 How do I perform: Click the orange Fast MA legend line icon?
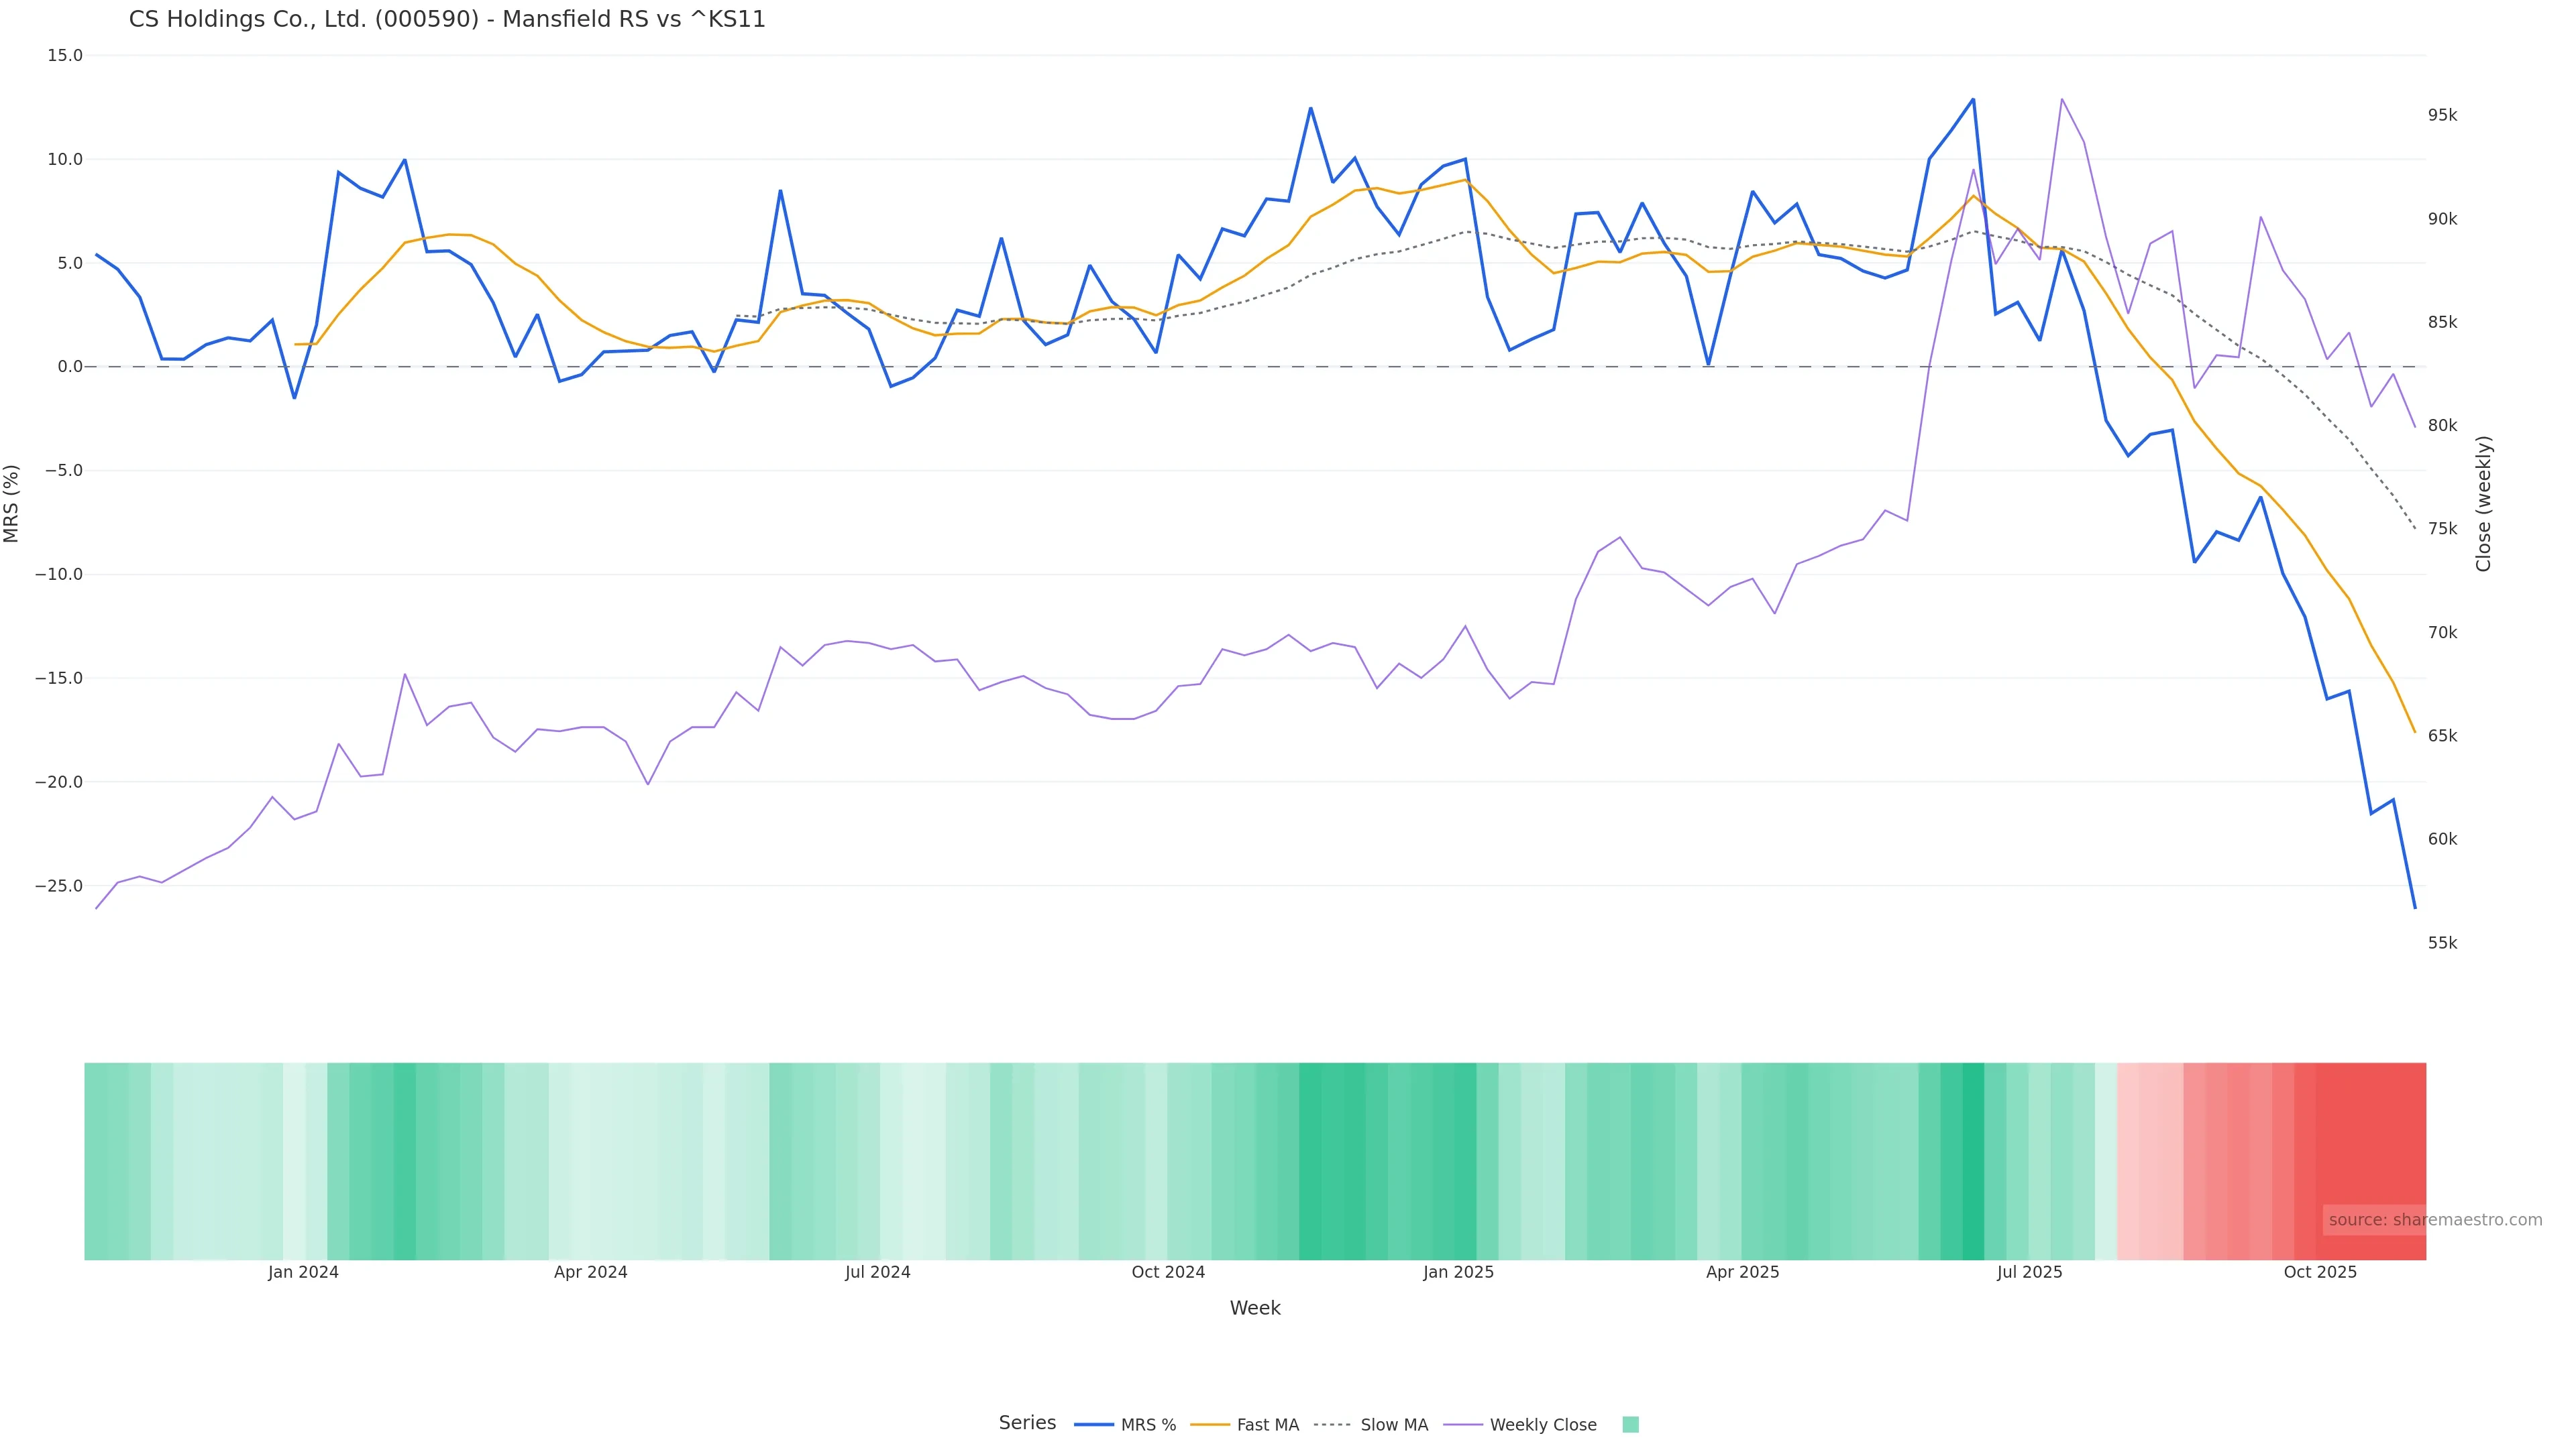tap(1210, 1425)
